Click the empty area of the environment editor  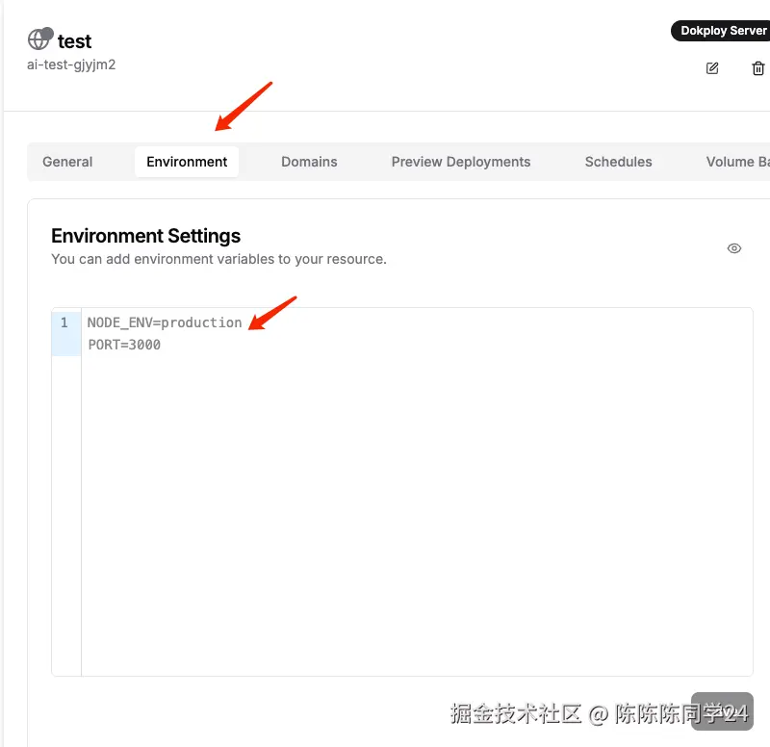tap(414, 510)
